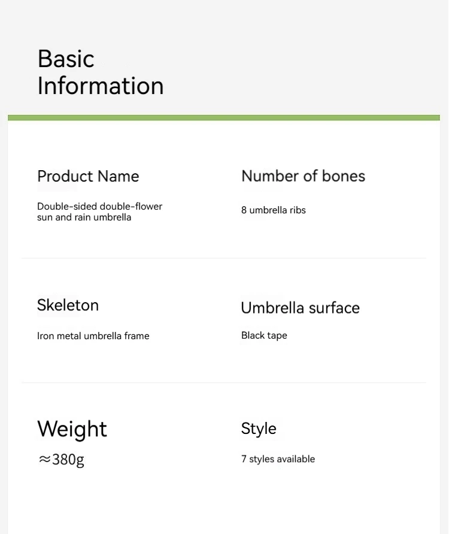Click the approximately-equal symbol before 380g
The width and height of the screenshot is (449, 534).
click(44, 460)
